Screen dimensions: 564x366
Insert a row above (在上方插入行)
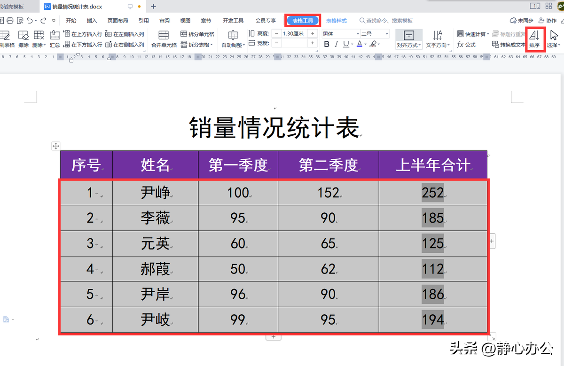pyautogui.click(x=83, y=34)
